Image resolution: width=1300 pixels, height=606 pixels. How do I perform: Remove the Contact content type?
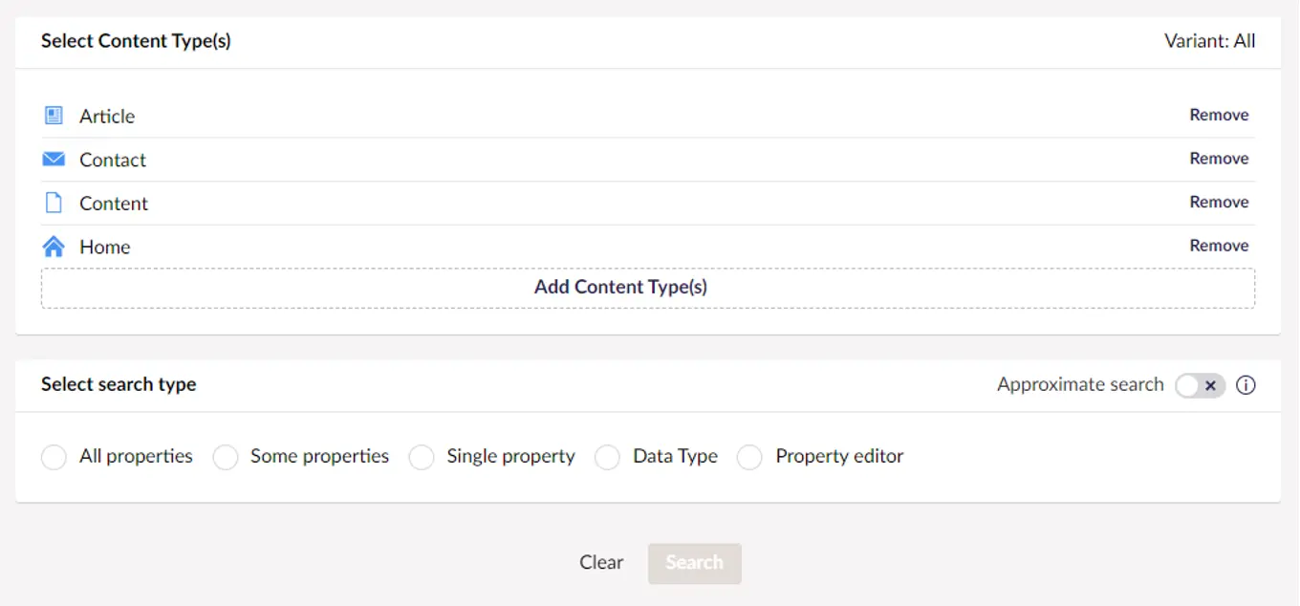point(1219,159)
